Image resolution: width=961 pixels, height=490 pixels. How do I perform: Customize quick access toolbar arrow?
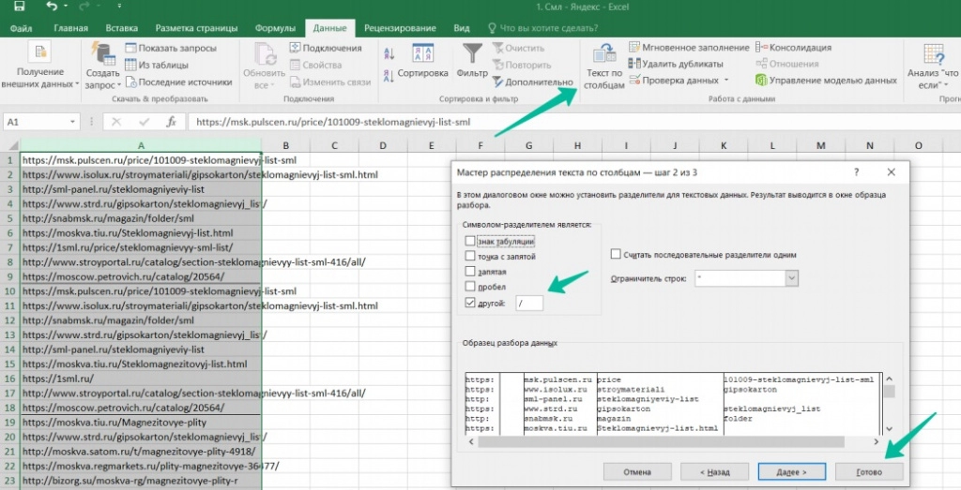[x=119, y=7]
